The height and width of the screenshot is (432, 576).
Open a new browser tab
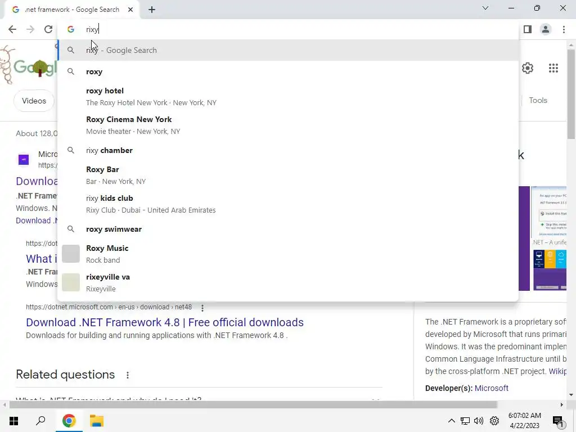tap(152, 10)
